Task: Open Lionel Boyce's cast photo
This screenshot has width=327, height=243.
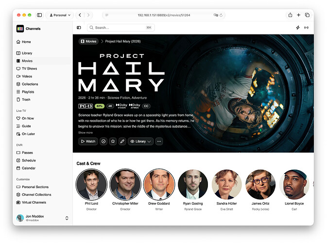Action: (294, 184)
